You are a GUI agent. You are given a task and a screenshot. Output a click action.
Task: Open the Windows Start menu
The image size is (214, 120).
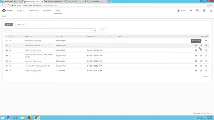click(3, 118)
